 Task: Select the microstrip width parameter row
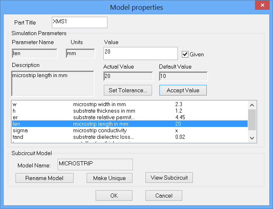pyautogui.click(x=123, y=104)
